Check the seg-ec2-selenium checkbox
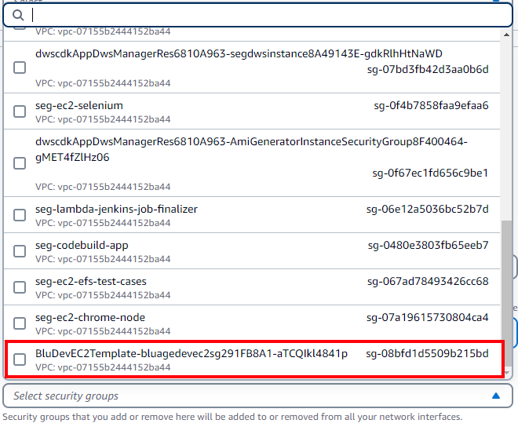The image size is (518, 427). (x=20, y=111)
